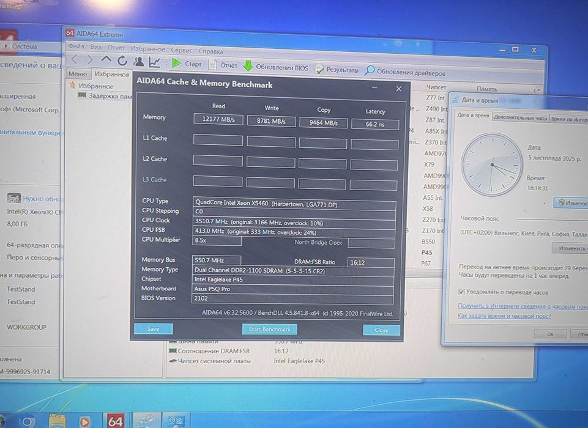Viewport: 588px width, 428px height.
Task: Open the Сервис menu
Action: [182, 50]
